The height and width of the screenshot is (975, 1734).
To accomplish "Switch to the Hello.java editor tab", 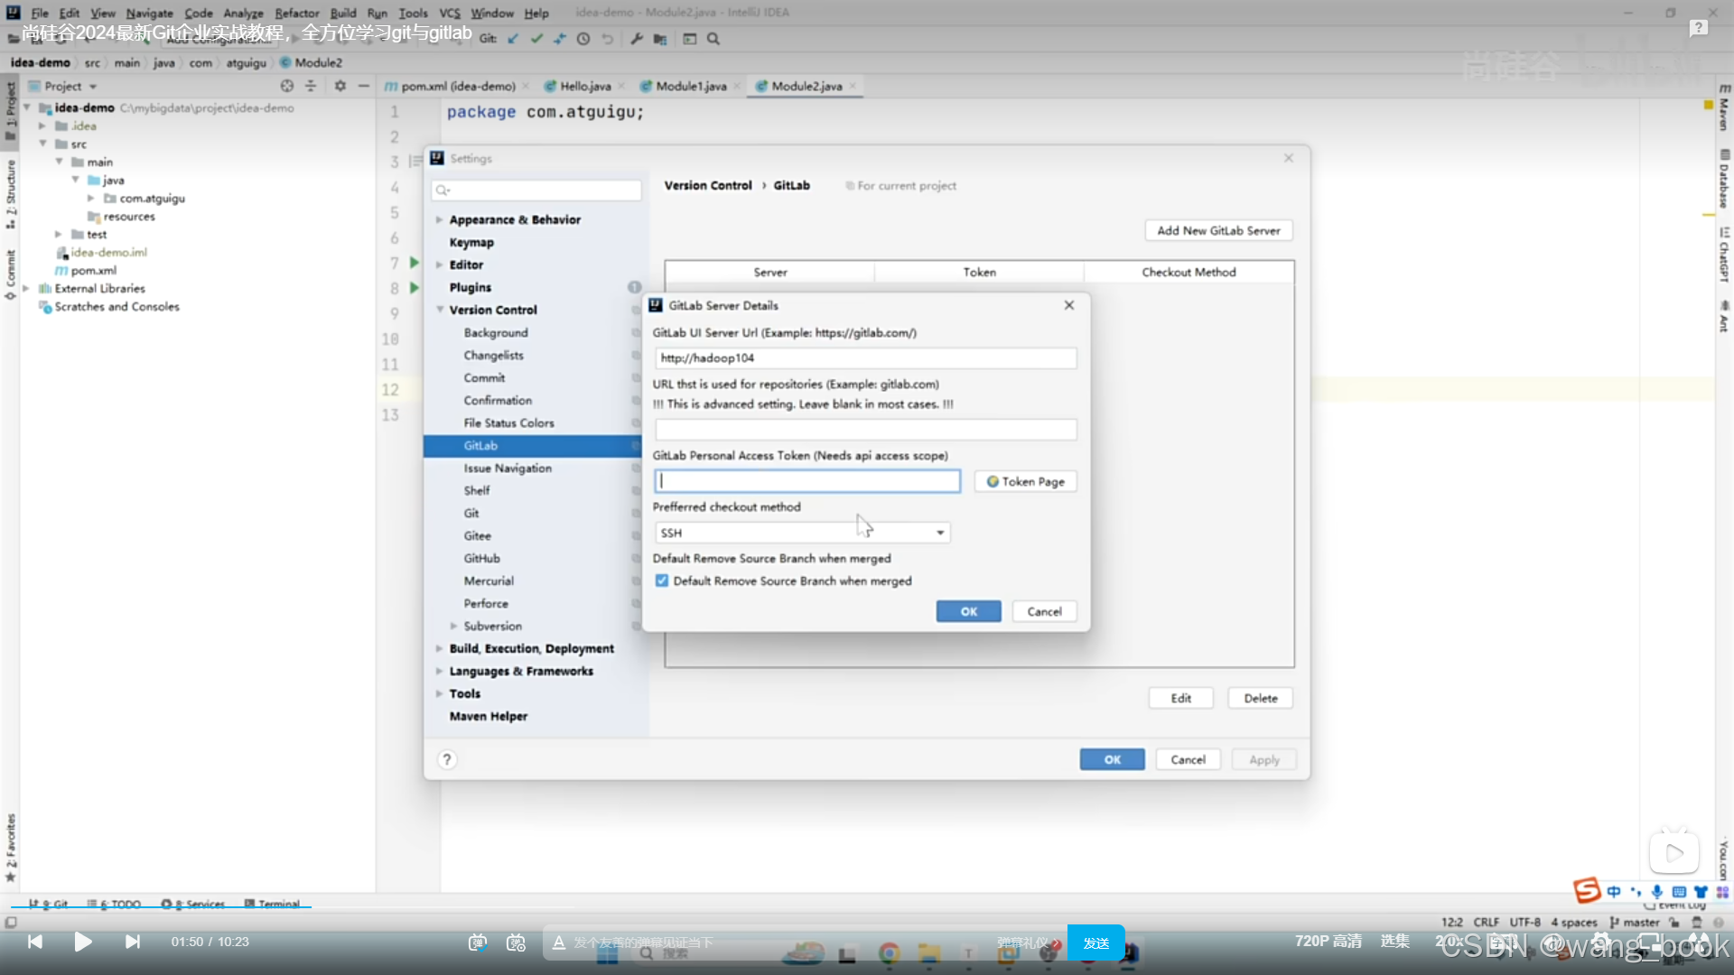I will click(x=585, y=86).
